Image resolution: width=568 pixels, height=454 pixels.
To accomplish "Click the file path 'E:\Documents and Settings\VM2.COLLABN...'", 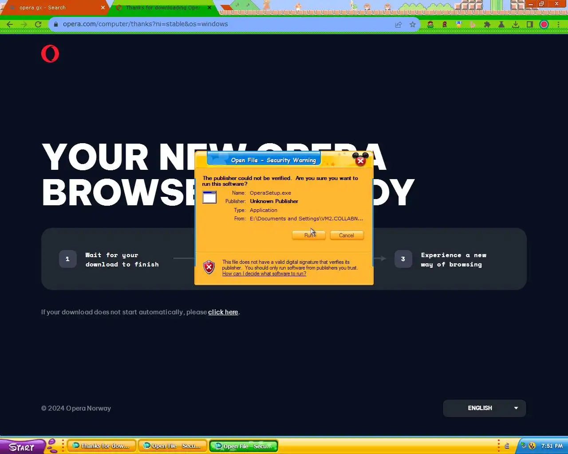I will (x=306, y=219).
